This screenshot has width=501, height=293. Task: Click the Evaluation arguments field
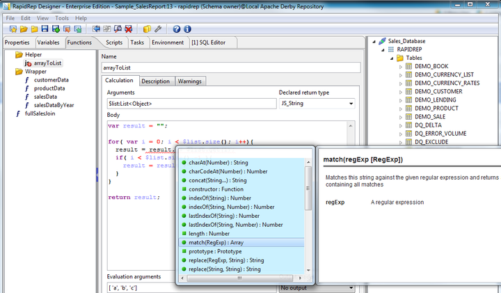pyautogui.click(x=192, y=288)
